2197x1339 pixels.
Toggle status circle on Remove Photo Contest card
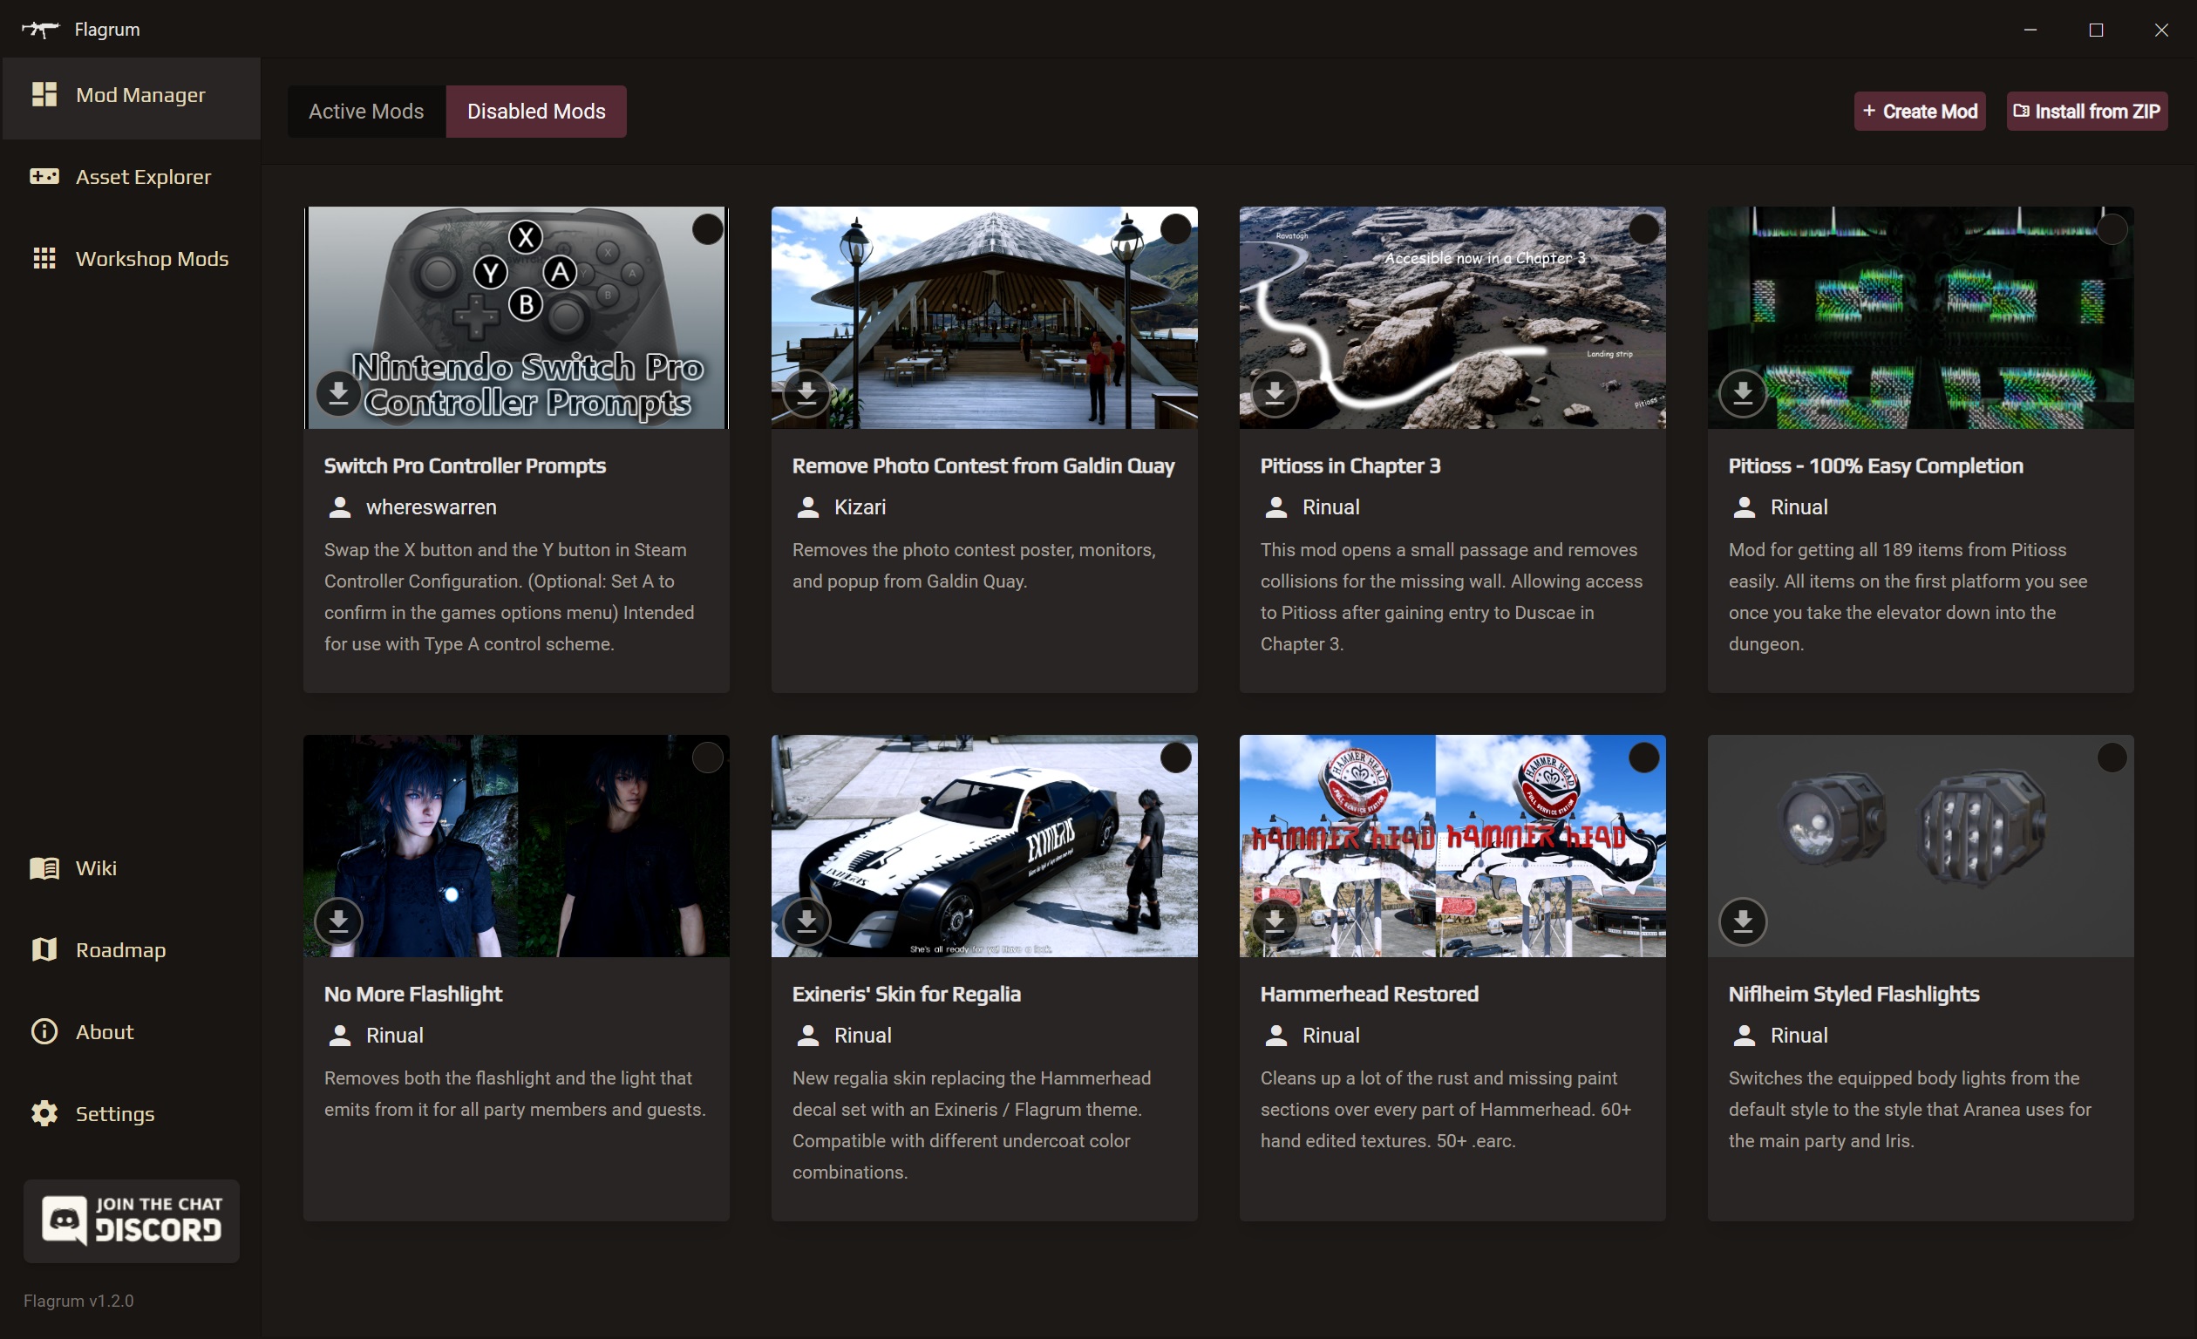click(x=1175, y=229)
